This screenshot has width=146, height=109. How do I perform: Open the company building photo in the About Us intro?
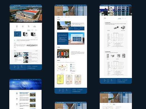coord(64,25)
